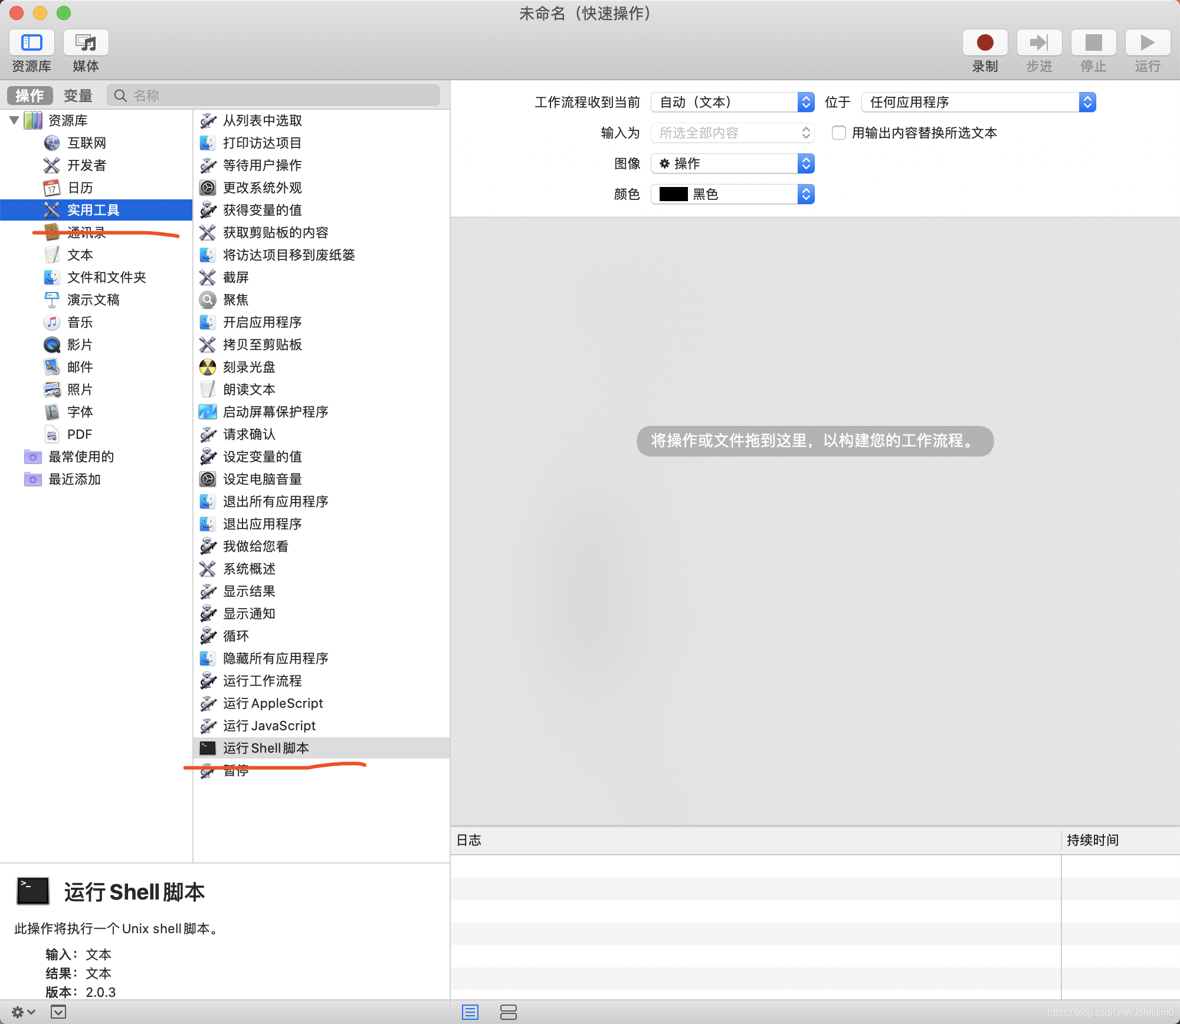The image size is (1180, 1024).
Task: Run the workflow with the 运行 button
Action: (1148, 43)
